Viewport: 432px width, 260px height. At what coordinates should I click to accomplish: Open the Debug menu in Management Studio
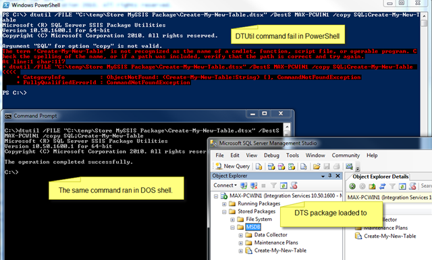271,156
